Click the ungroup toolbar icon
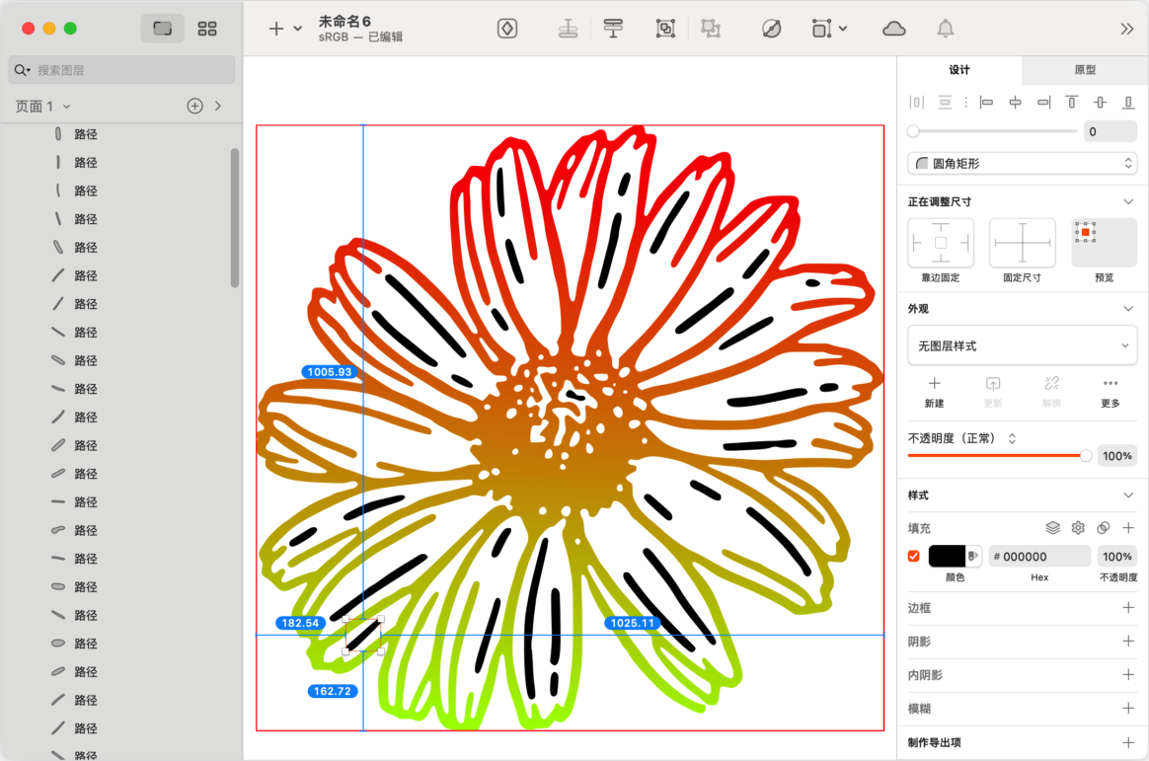The width and height of the screenshot is (1149, 761). pyautogui.click(x=711, y=29)
